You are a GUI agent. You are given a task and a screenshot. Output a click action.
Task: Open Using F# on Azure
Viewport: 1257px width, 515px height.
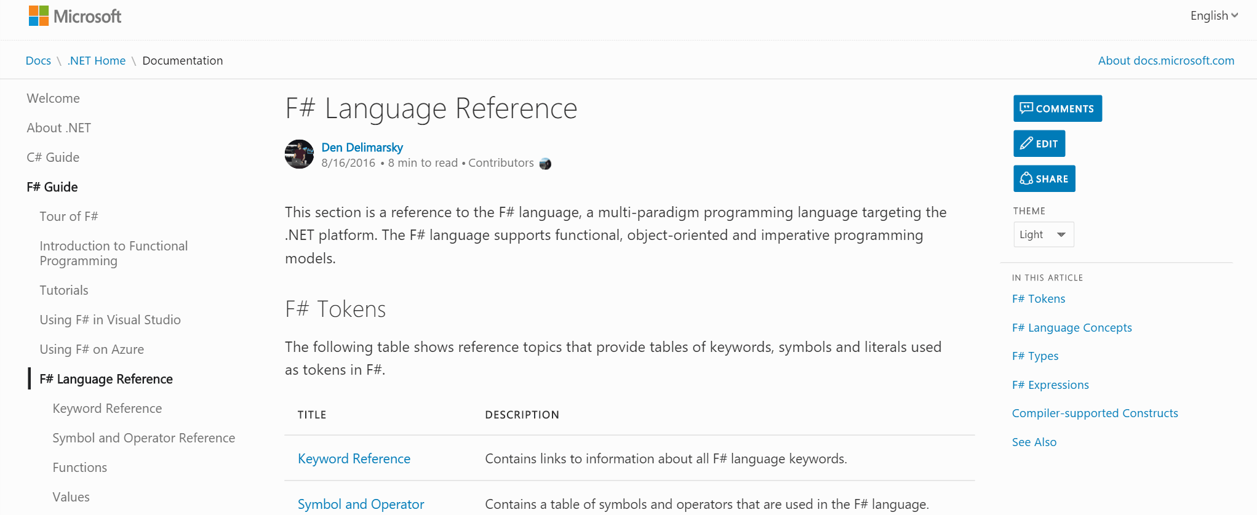[x=92, y=349]
